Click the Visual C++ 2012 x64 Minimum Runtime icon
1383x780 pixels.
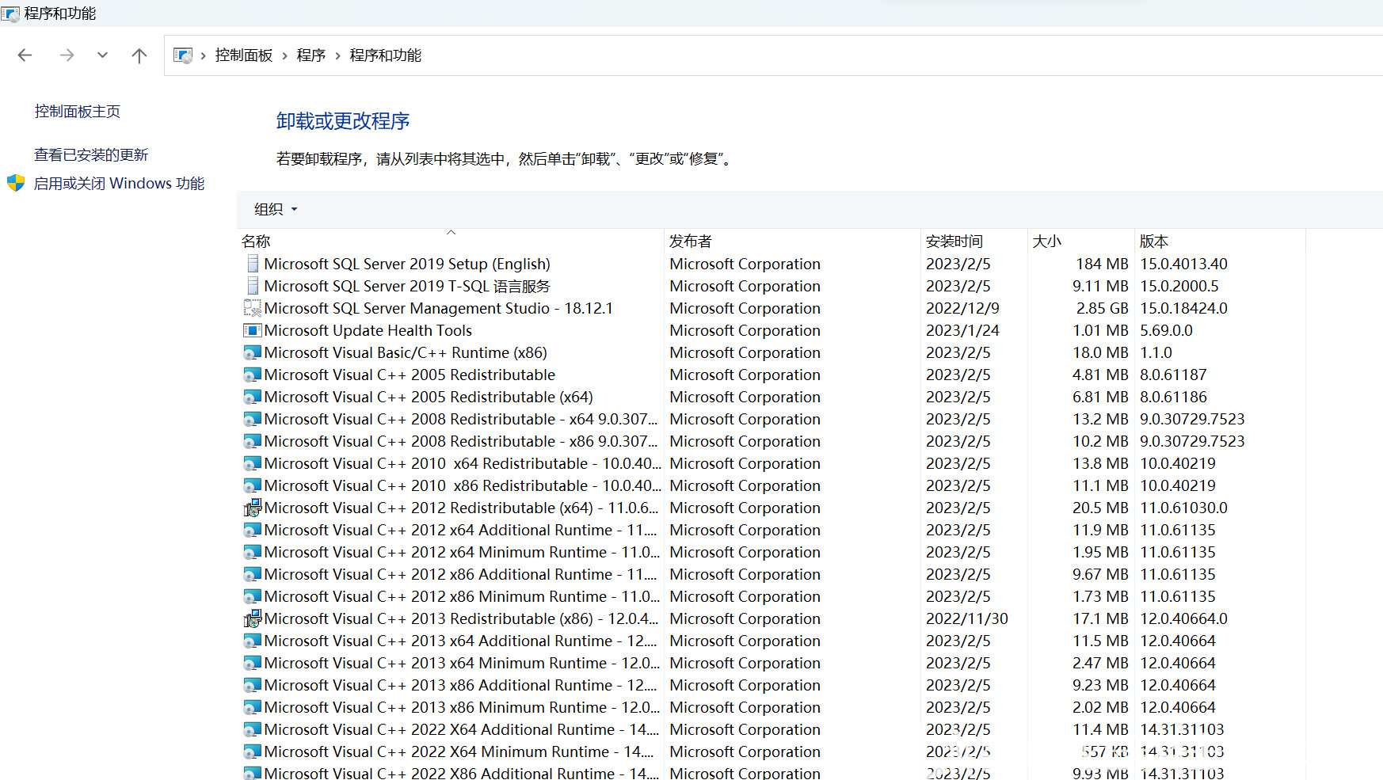coord(253,552)
